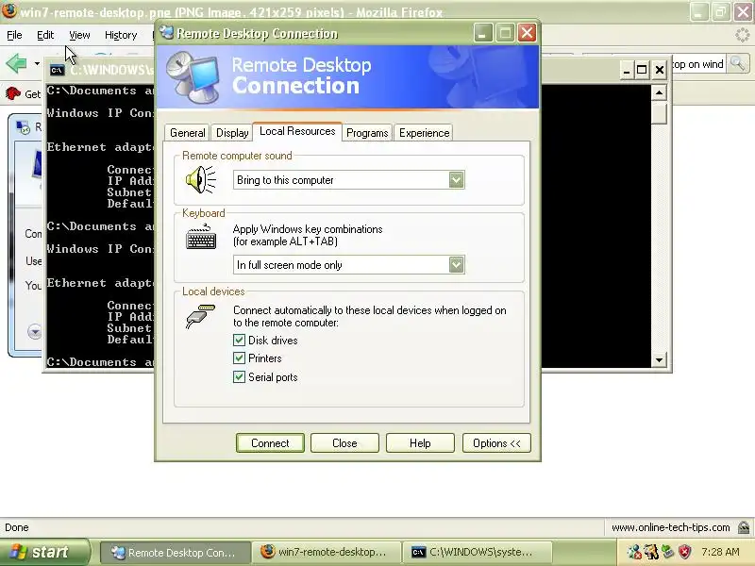Switch to win7-remote-desktop Firefox taskbar item
This screenshot has height=566, width=755.
(328, 553)
